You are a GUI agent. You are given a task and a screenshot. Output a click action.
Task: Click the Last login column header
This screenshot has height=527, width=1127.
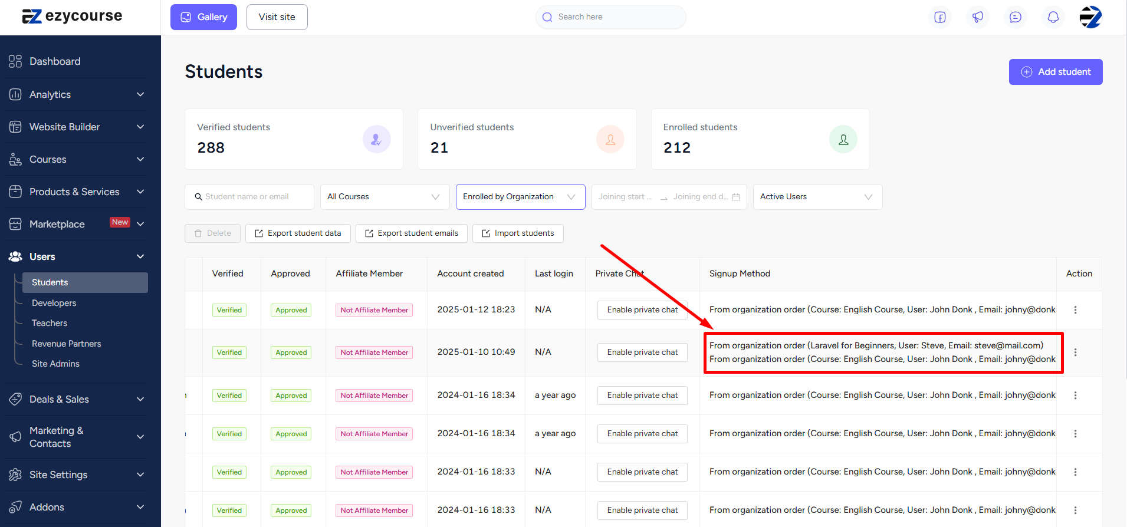pyautogui.click(x=554, y=274)
